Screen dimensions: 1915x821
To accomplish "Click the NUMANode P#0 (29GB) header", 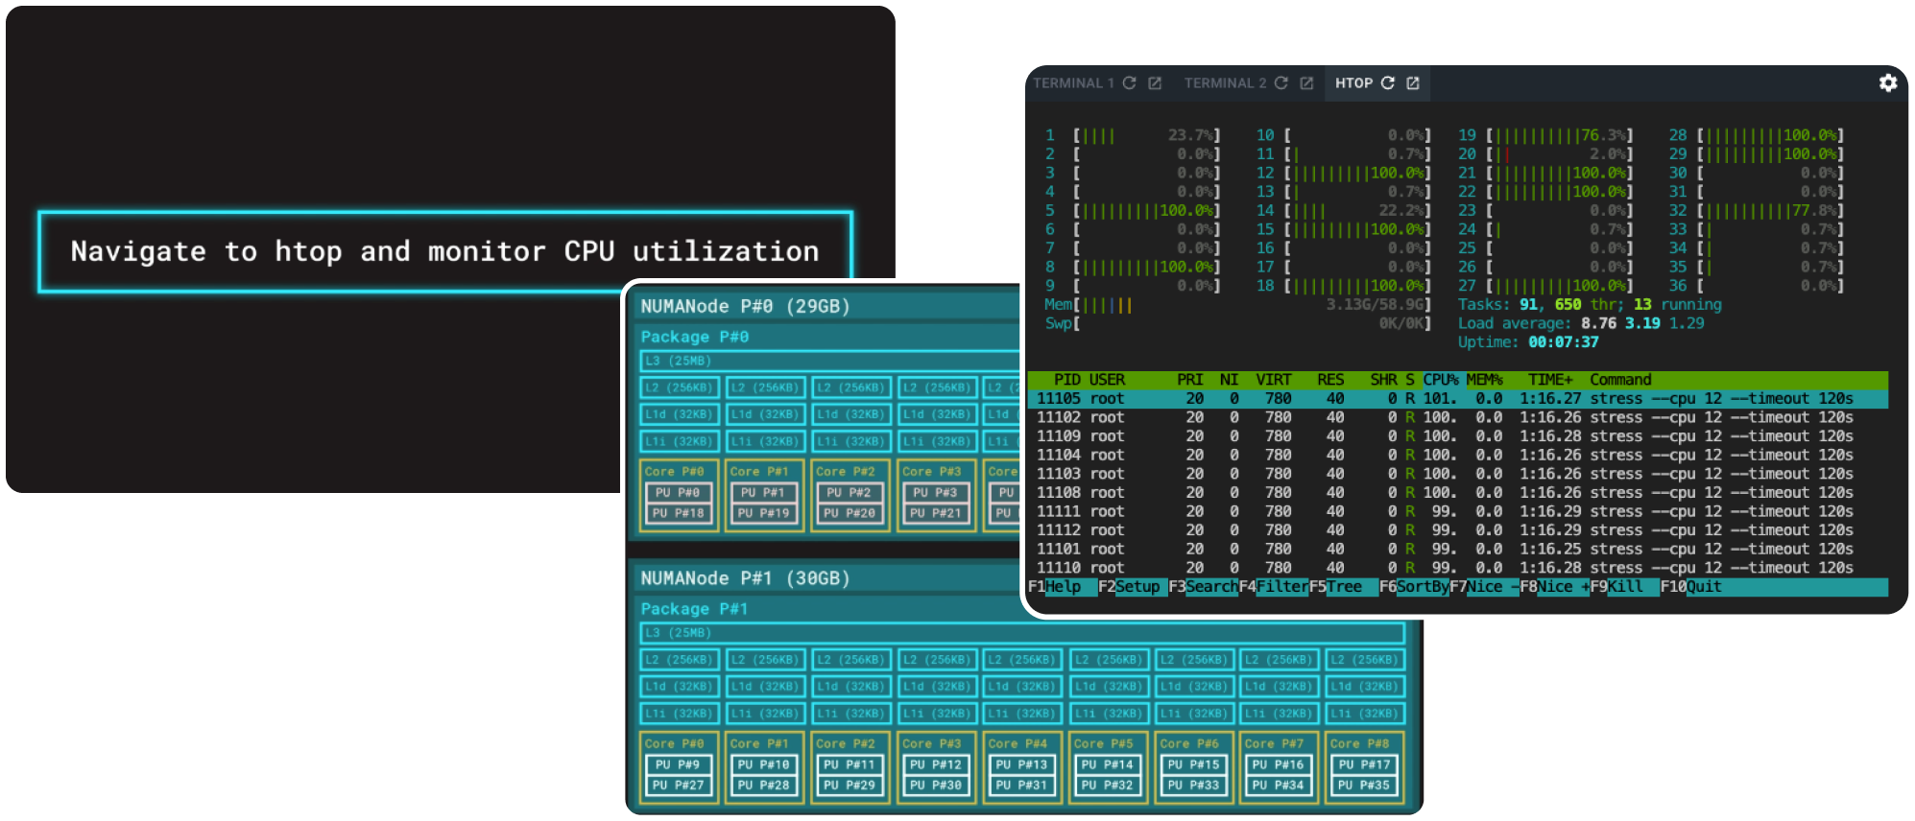I will point(746,307).
